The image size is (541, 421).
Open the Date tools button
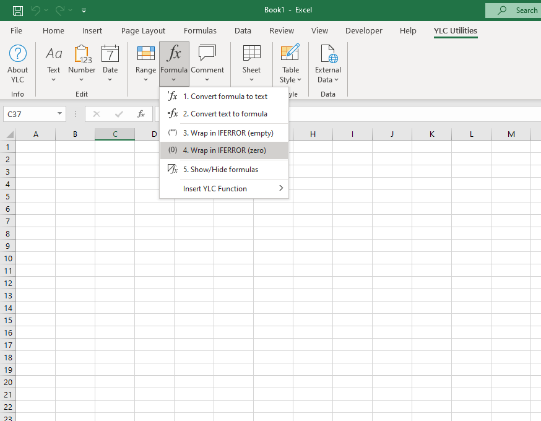click(x=110, y=64)
